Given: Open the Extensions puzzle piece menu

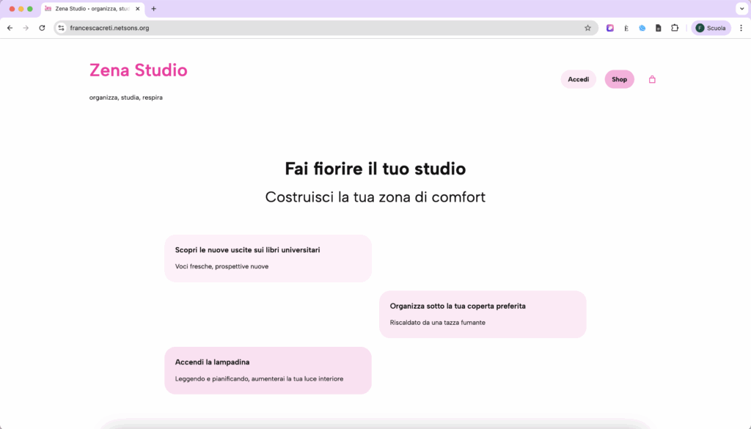Looking at the screenshot, I should tap(675, 28).
